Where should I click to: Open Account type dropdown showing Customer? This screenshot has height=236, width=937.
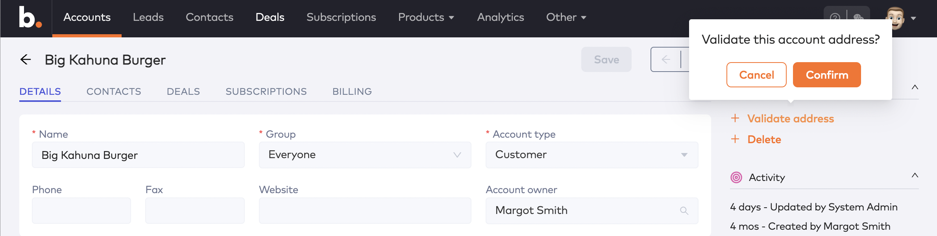point(592,155)
